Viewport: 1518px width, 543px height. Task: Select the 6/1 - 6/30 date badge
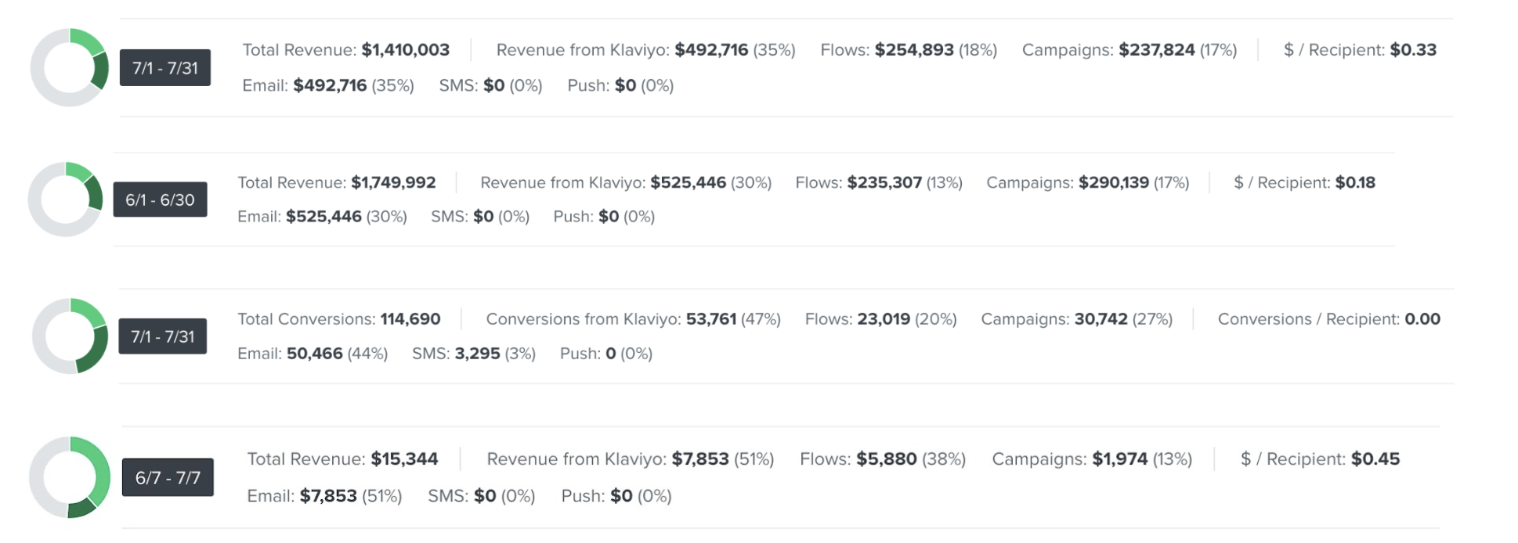pyautogui.click(x=160, y=200)
